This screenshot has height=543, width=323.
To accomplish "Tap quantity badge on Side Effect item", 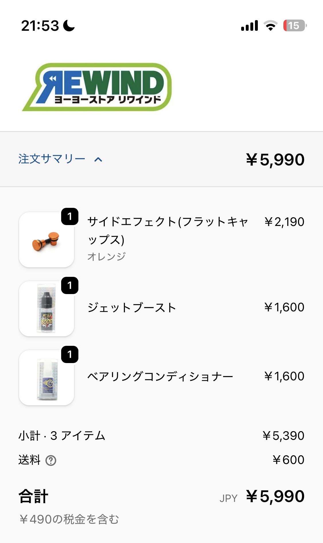I will 70,216.
